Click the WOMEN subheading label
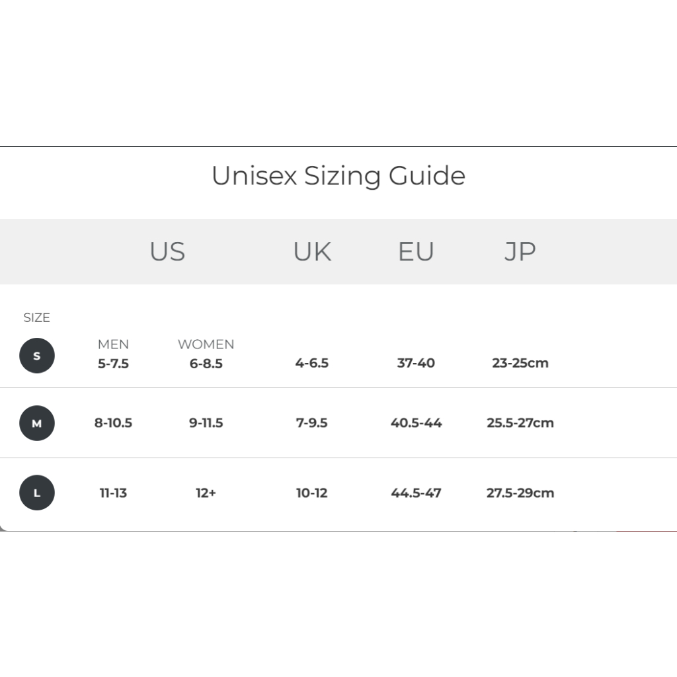 [x=206, y=344]
